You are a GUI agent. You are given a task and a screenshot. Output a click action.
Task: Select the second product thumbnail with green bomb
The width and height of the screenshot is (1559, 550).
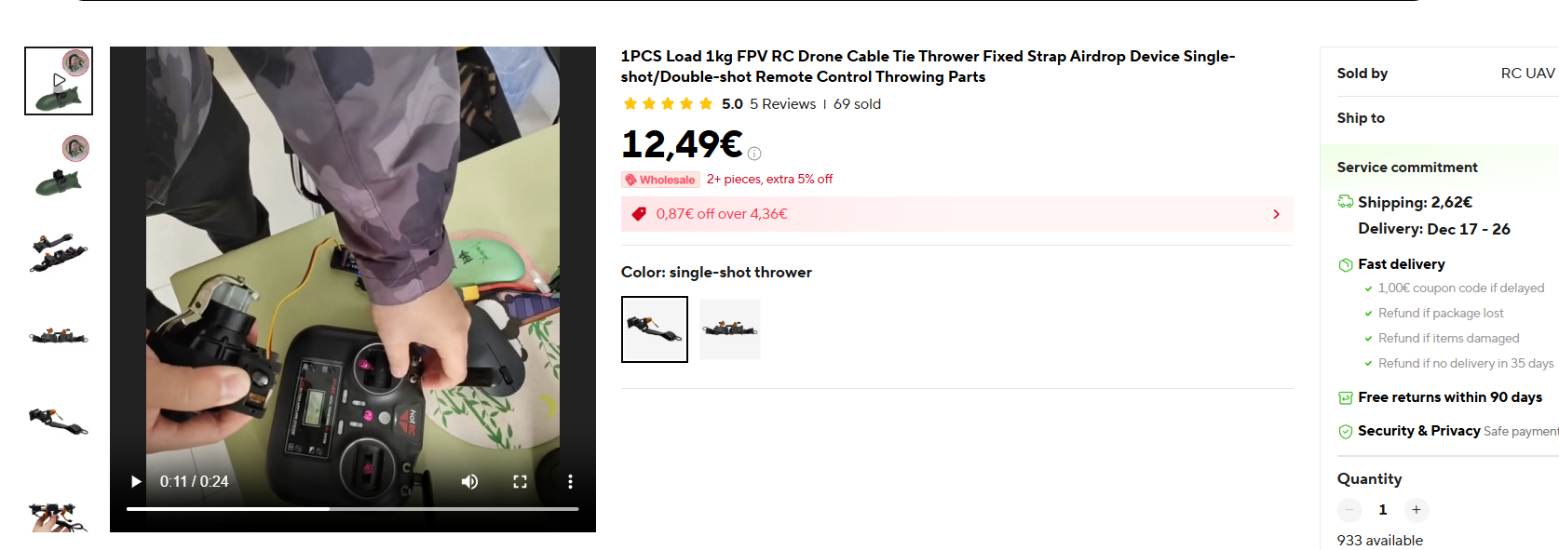point(59,166)
